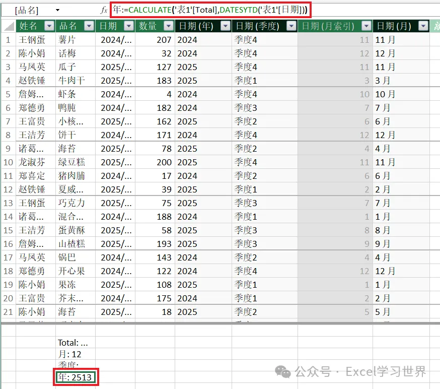Select the 年: 2513 measure cell

pyautogui.click(x=76, y=377)
